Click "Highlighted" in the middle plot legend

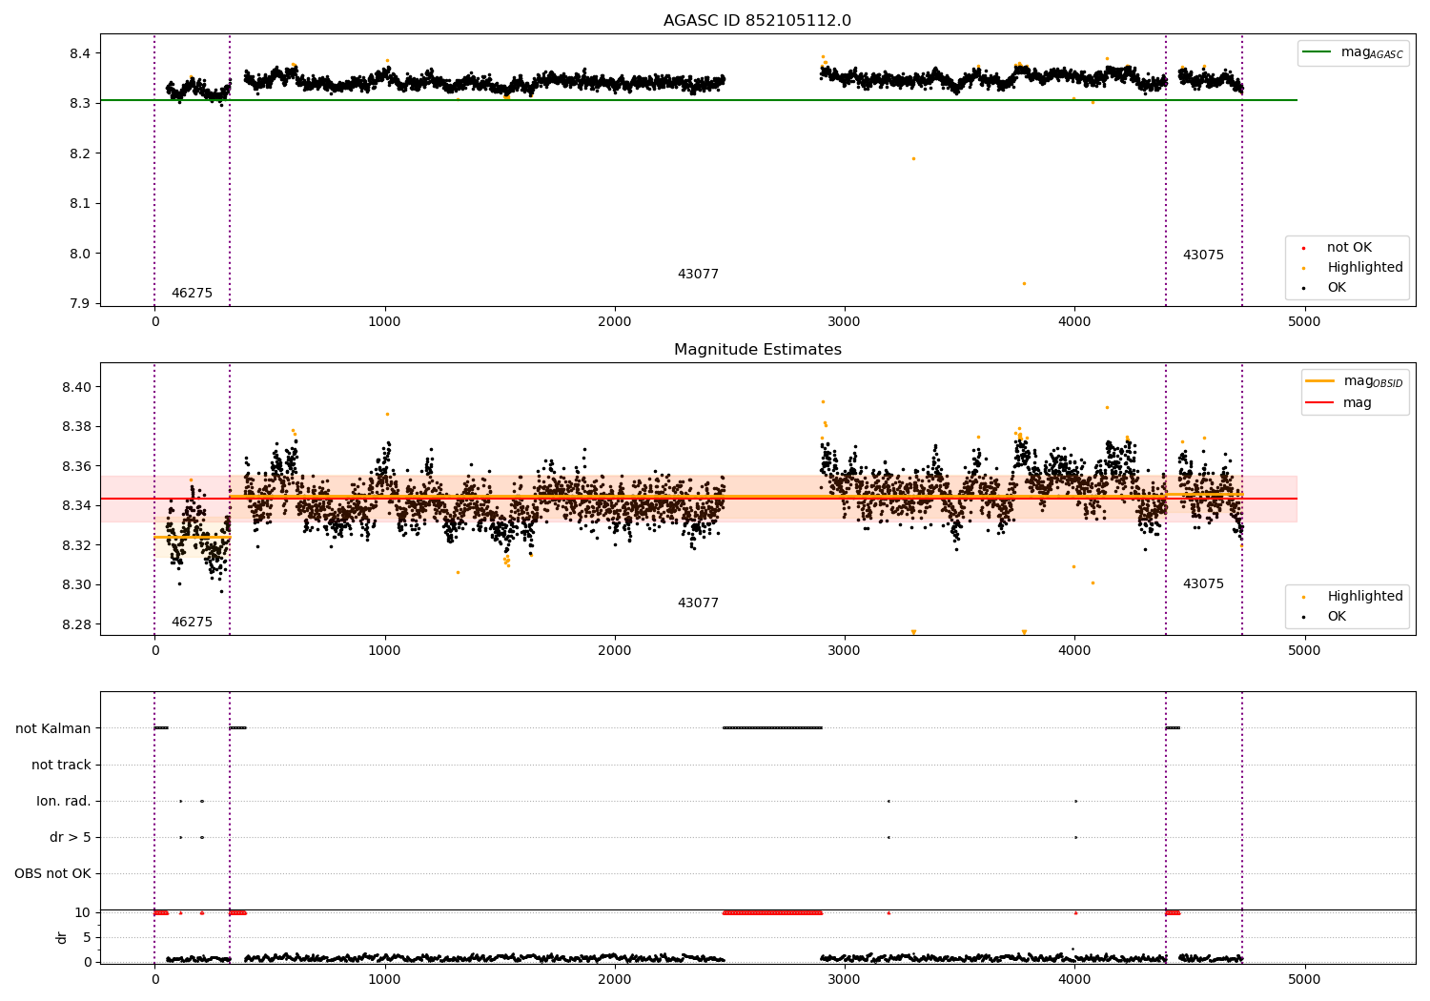(1364, 597)
